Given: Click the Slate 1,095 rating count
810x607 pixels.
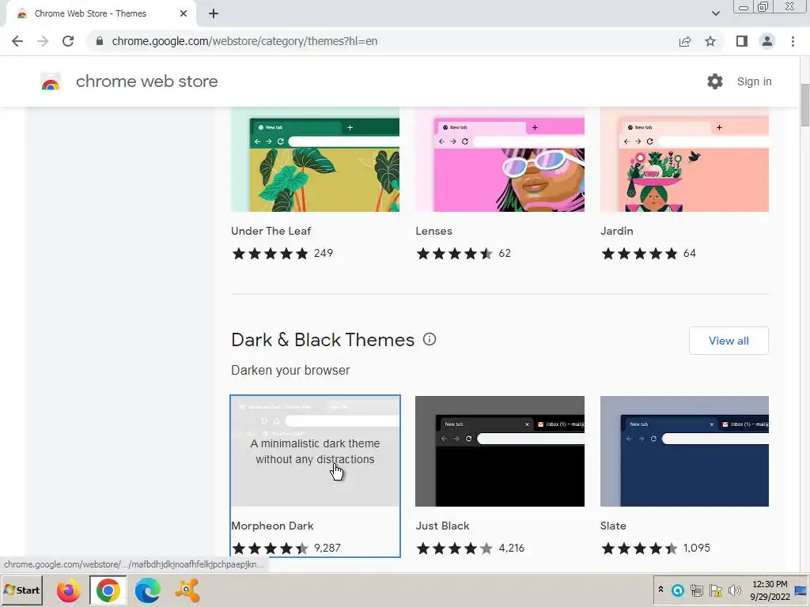Looking at the screenshot, I should pos(697,549).
